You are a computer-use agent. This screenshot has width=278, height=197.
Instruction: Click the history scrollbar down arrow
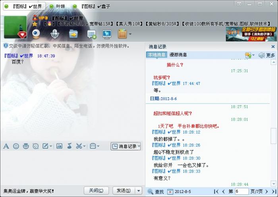[274, 184]
